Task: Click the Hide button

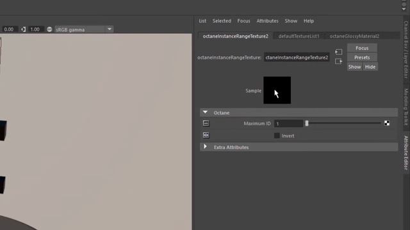Action: (x=370, y=66)
